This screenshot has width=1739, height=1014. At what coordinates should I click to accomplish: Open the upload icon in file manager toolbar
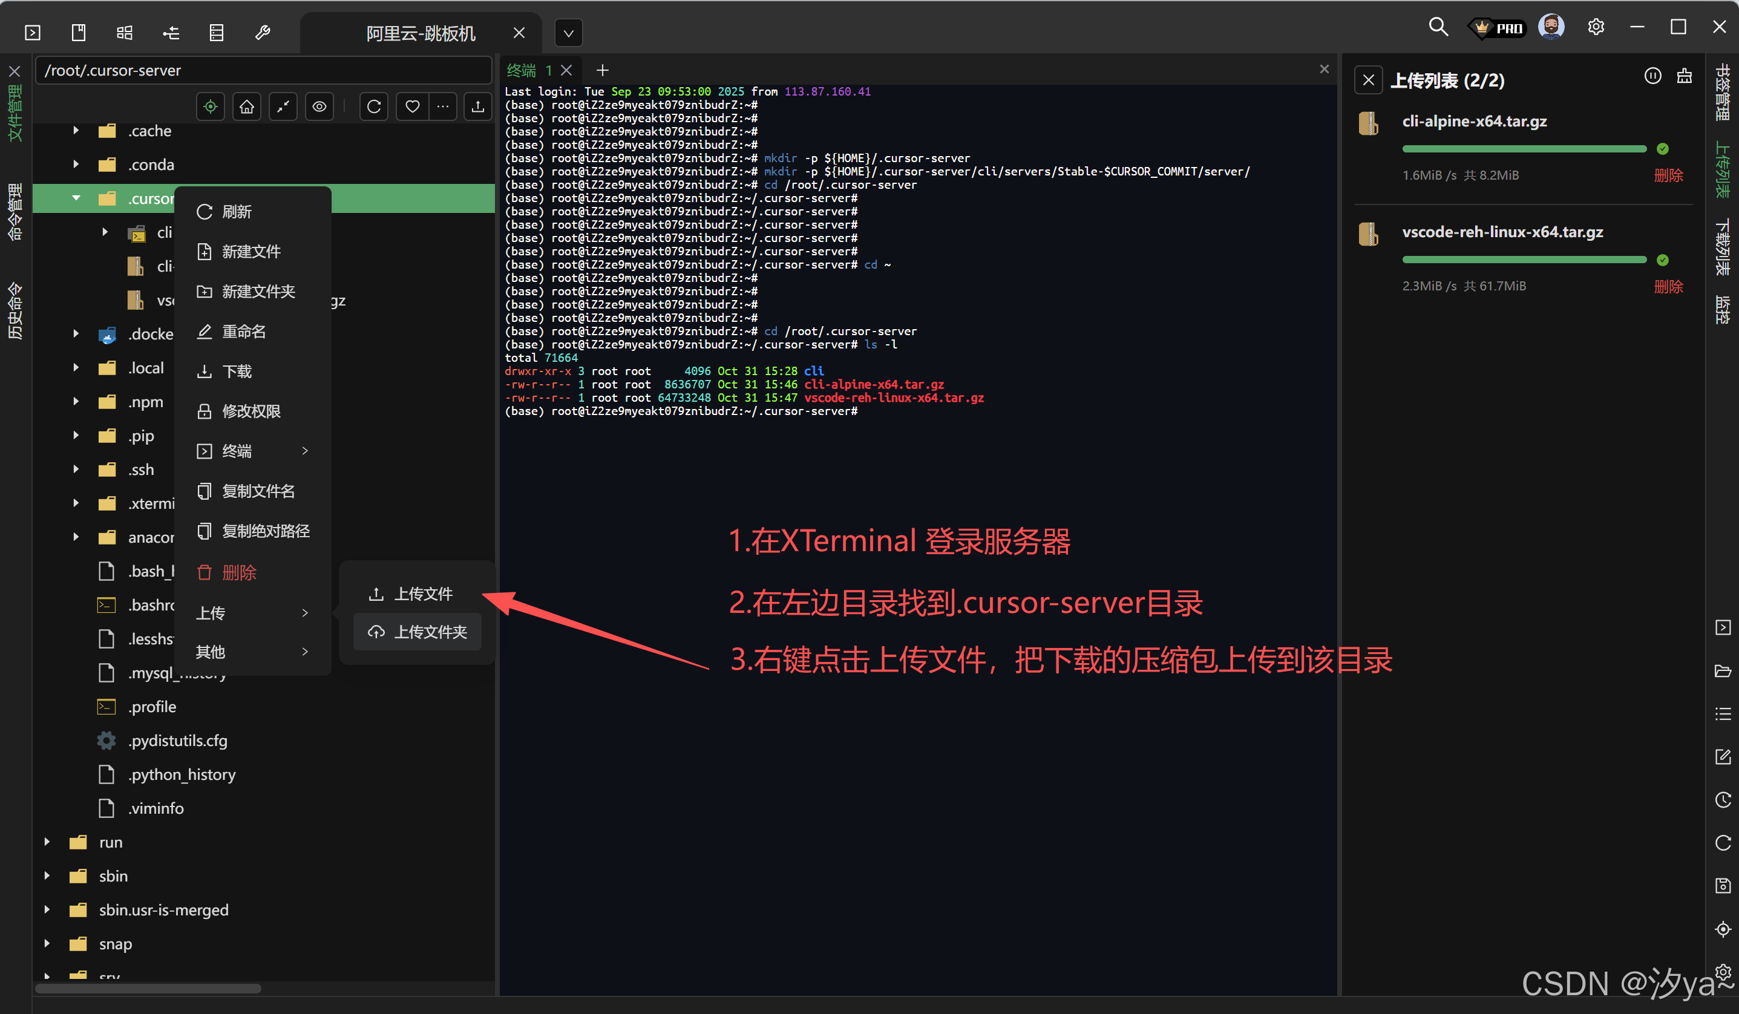477,106
